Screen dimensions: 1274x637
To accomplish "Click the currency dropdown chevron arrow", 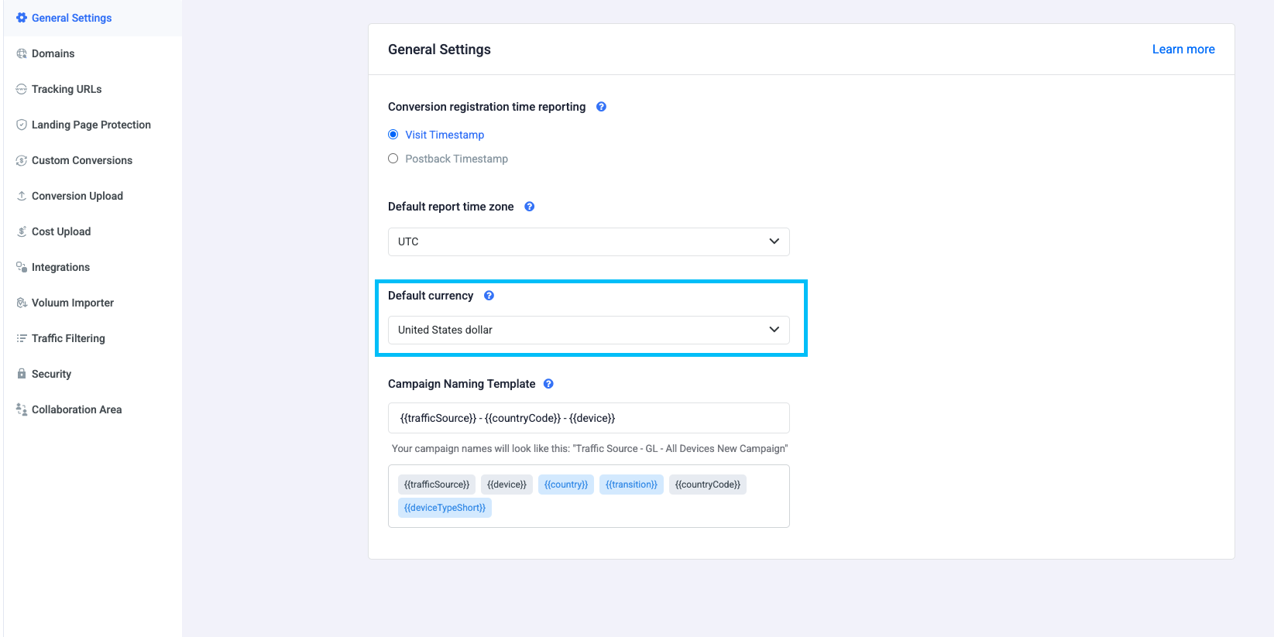I will [774, 330].
